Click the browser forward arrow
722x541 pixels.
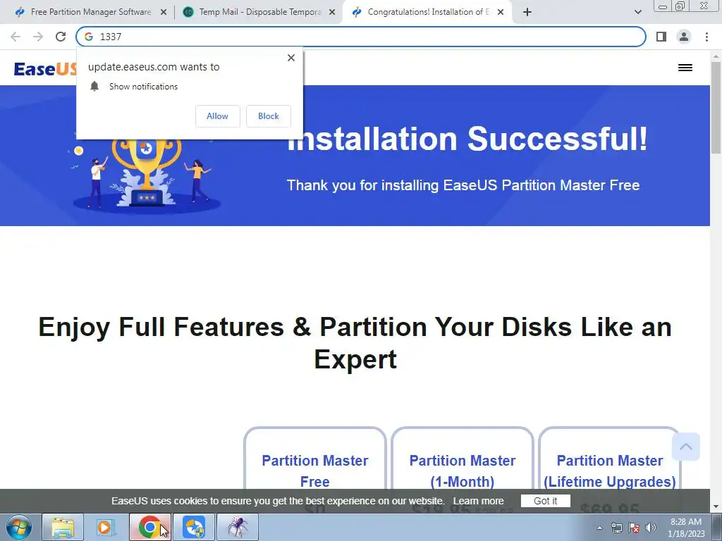(x=38, y=37)
